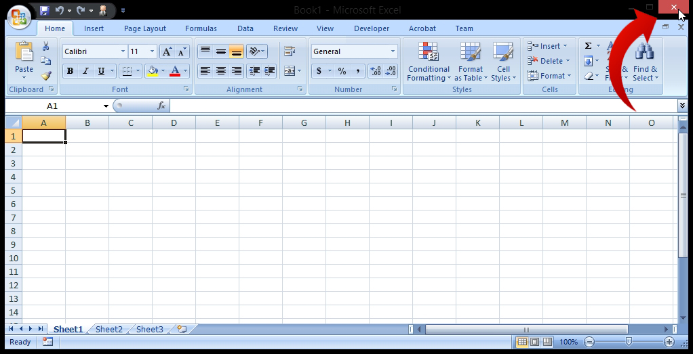Apply fill color paint bucket
The width and height of the screenshot is (693, 354).
coord(153,70)
